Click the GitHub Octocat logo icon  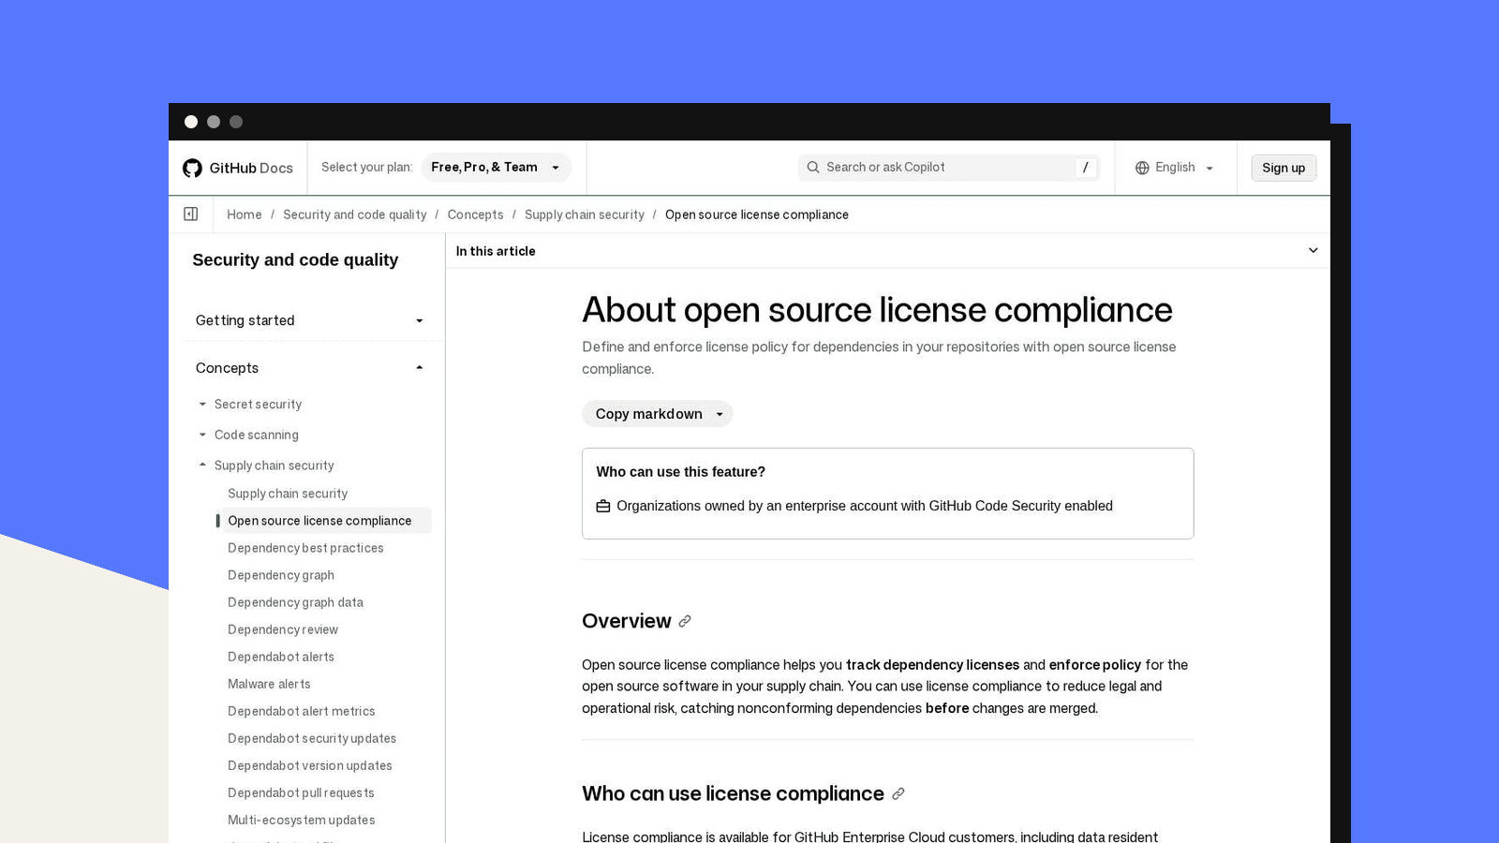192,168
